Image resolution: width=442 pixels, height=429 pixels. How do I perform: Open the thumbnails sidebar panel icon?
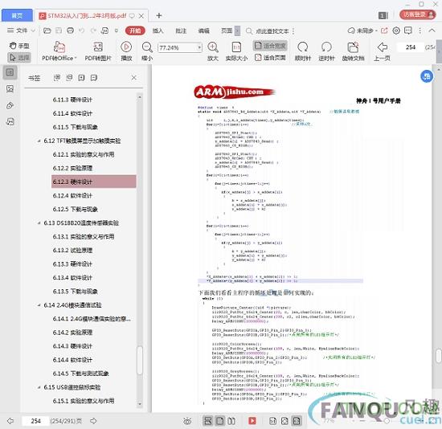(10, 89)
